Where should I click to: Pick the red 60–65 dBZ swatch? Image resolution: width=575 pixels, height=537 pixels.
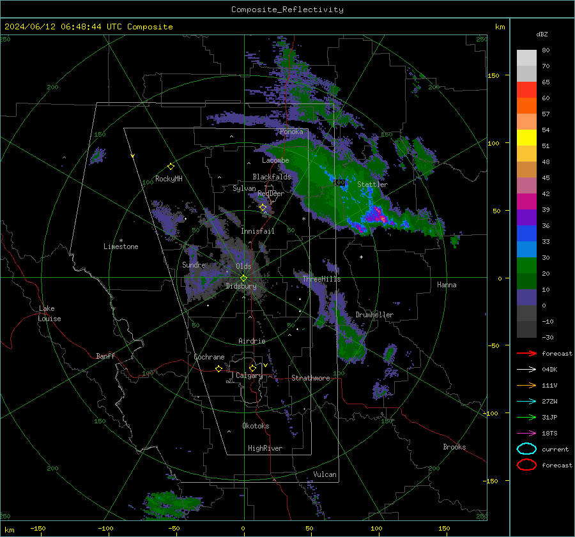pos(526,90)
